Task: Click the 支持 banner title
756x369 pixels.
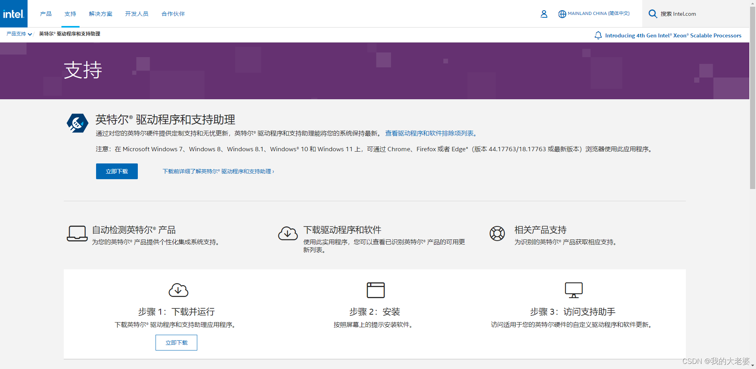Action: [x=83, y=70]
